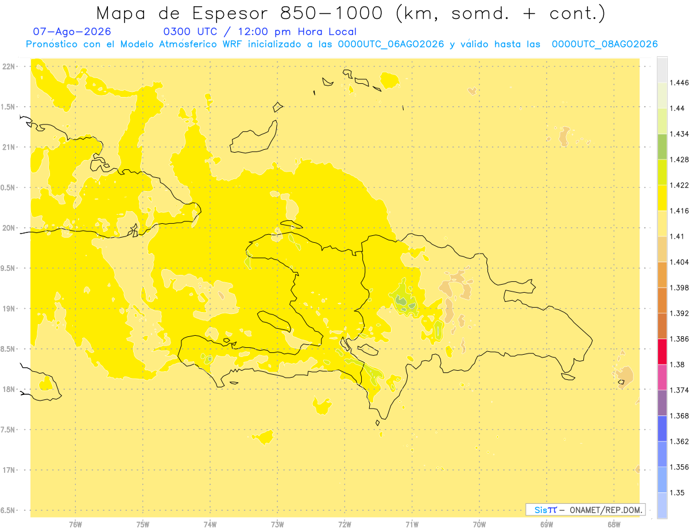Screen dimensions: 689x532
Task: Click the 6.5N latitude axis label
Action: coord(9,511)
